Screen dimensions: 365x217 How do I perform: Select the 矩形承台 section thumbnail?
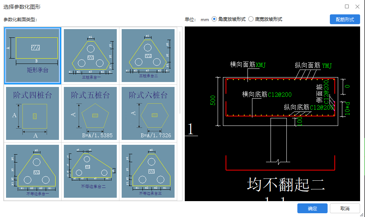click(x=32, y=56)
